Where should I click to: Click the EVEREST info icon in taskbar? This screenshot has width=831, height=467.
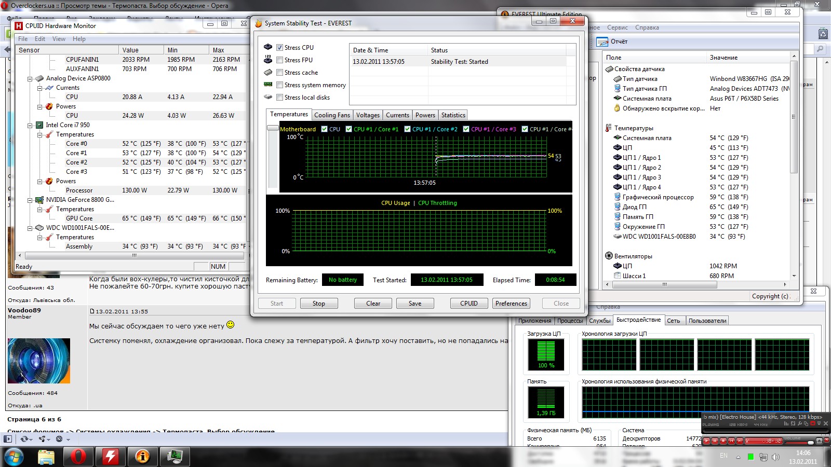142,456
